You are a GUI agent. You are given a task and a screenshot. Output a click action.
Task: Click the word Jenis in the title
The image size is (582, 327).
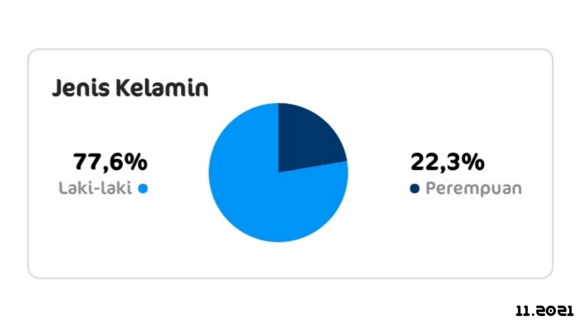tap(81, 88)
